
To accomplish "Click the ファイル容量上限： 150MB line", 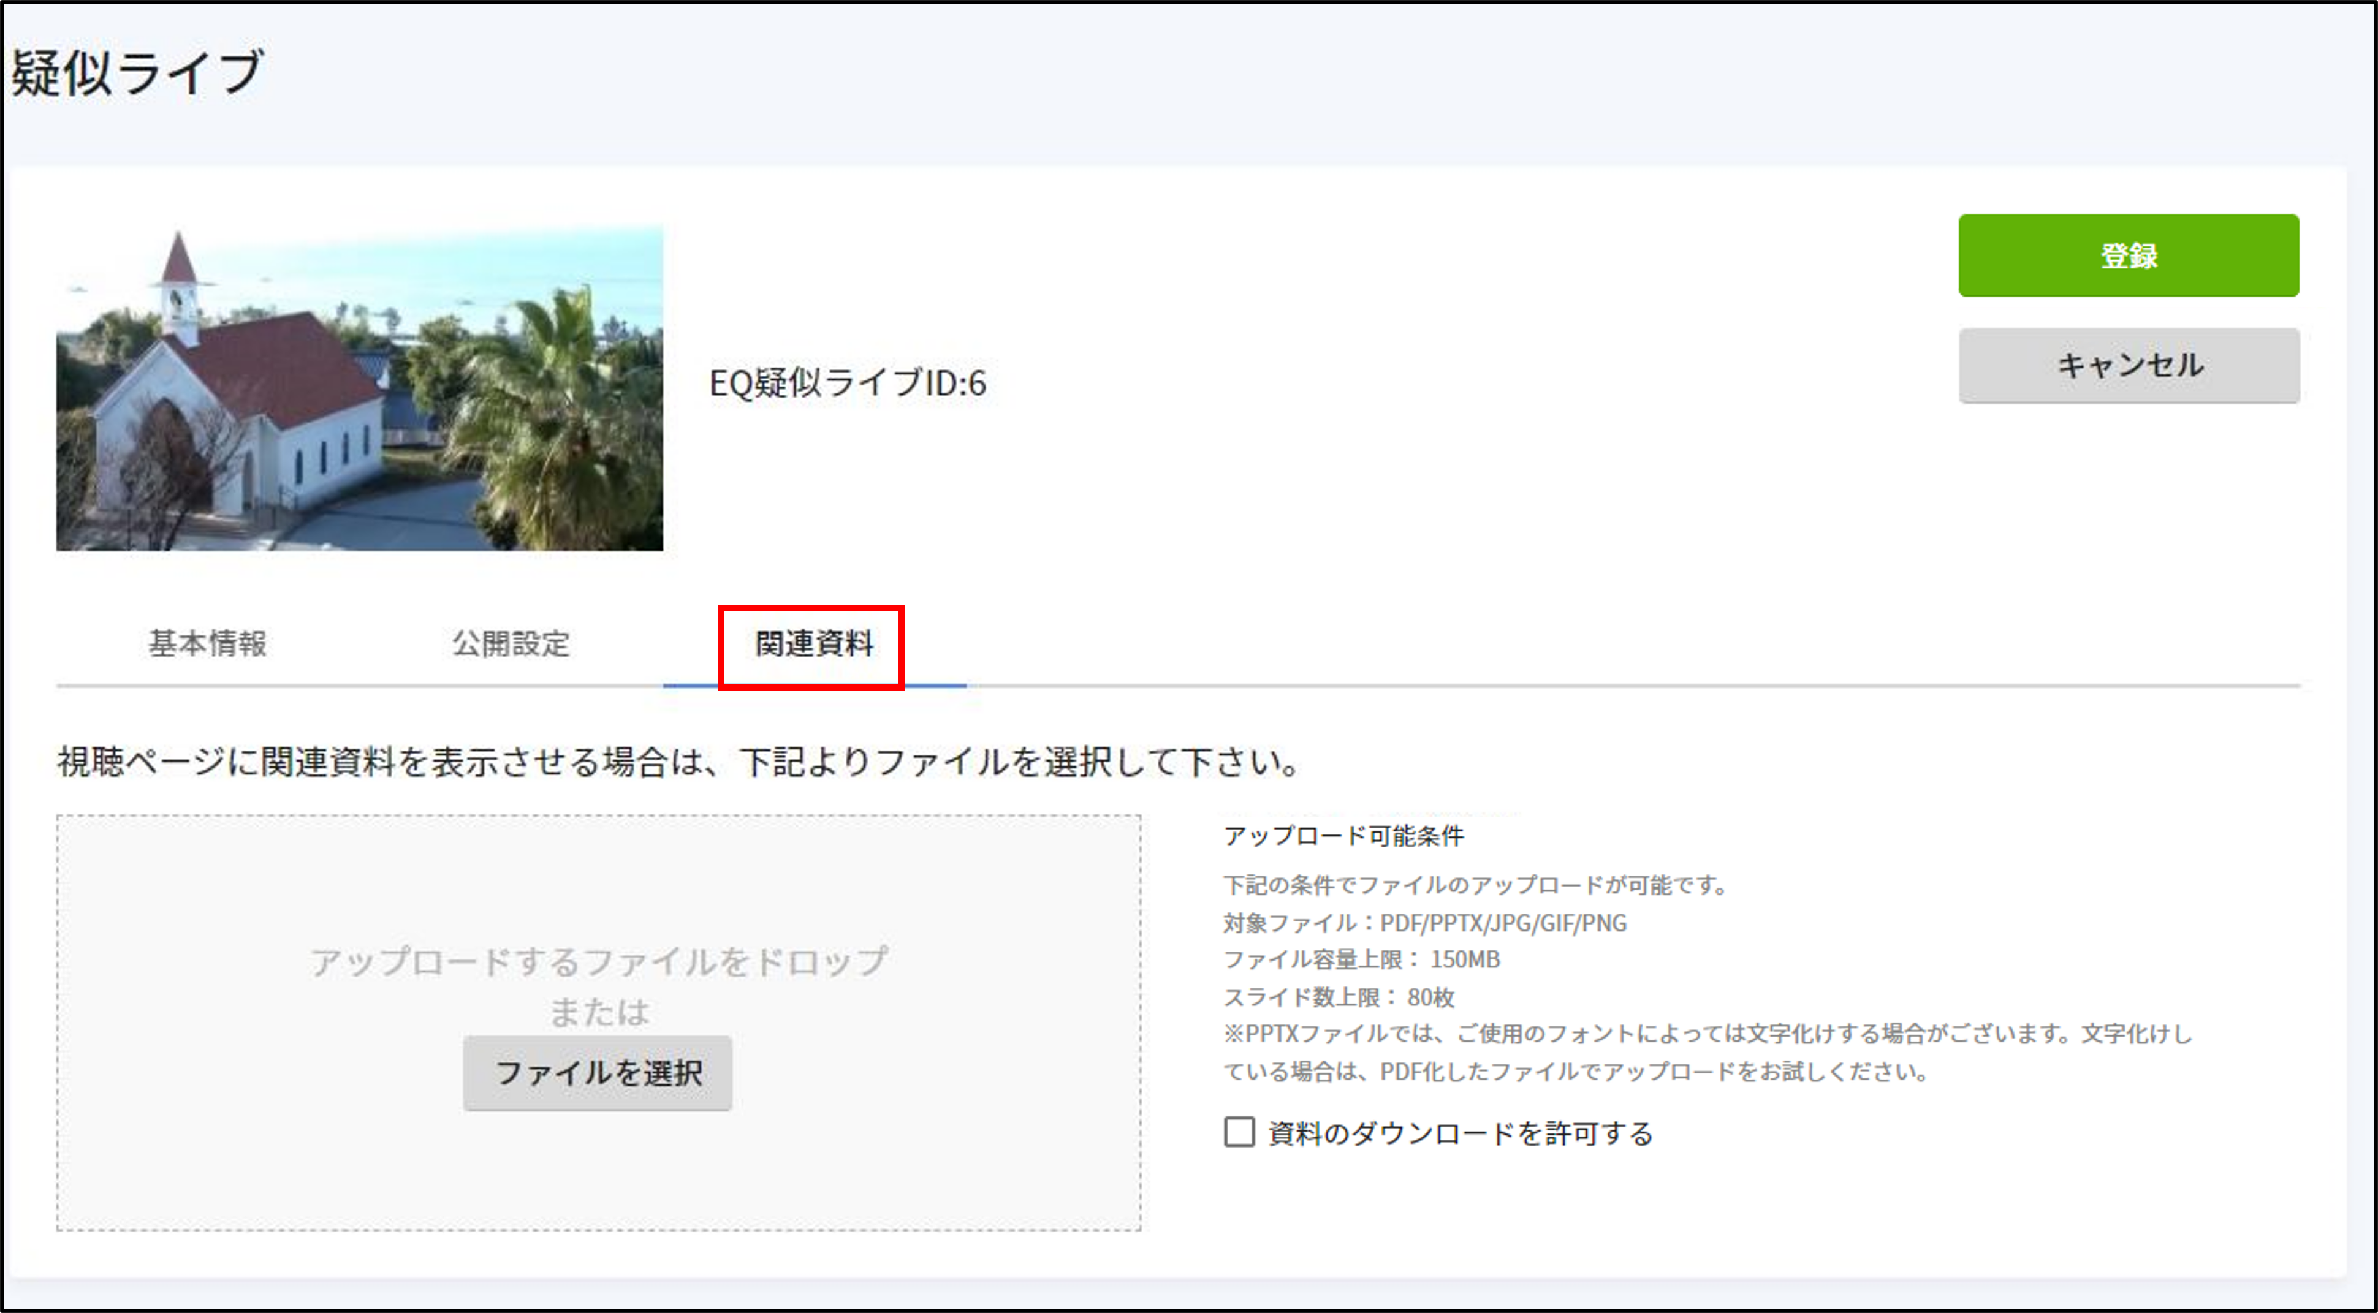I will tap(1361, 959).
